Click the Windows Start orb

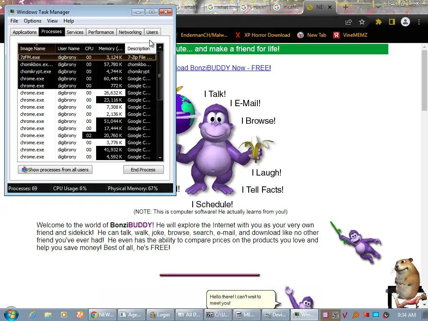coord(11,314)
